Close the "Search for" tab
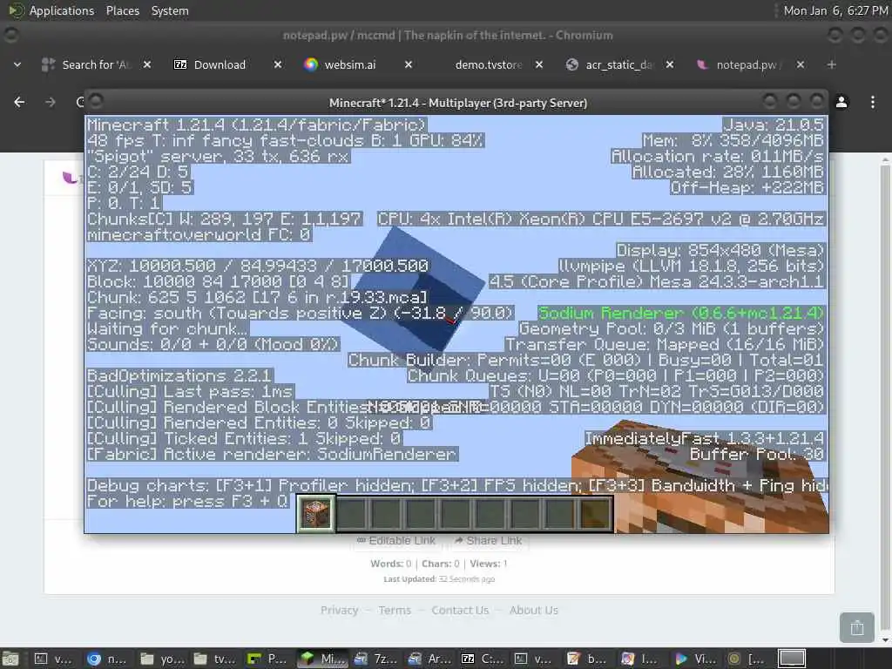 point(146,64)
